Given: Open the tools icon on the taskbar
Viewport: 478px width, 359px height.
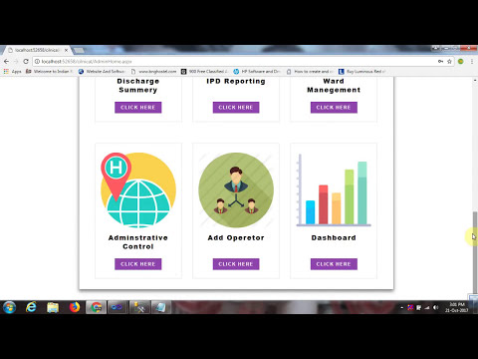Looking at the screenshot, I should click(139, 307).
